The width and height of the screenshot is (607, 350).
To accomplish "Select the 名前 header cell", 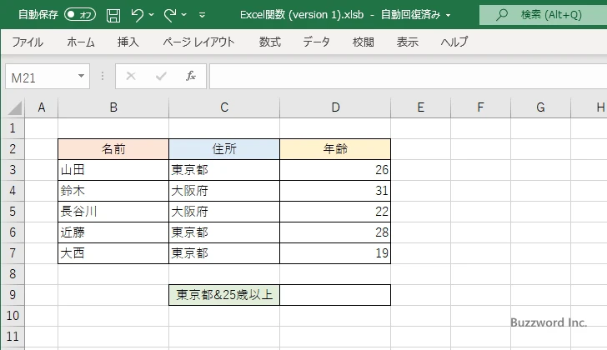I will [113, 149].
